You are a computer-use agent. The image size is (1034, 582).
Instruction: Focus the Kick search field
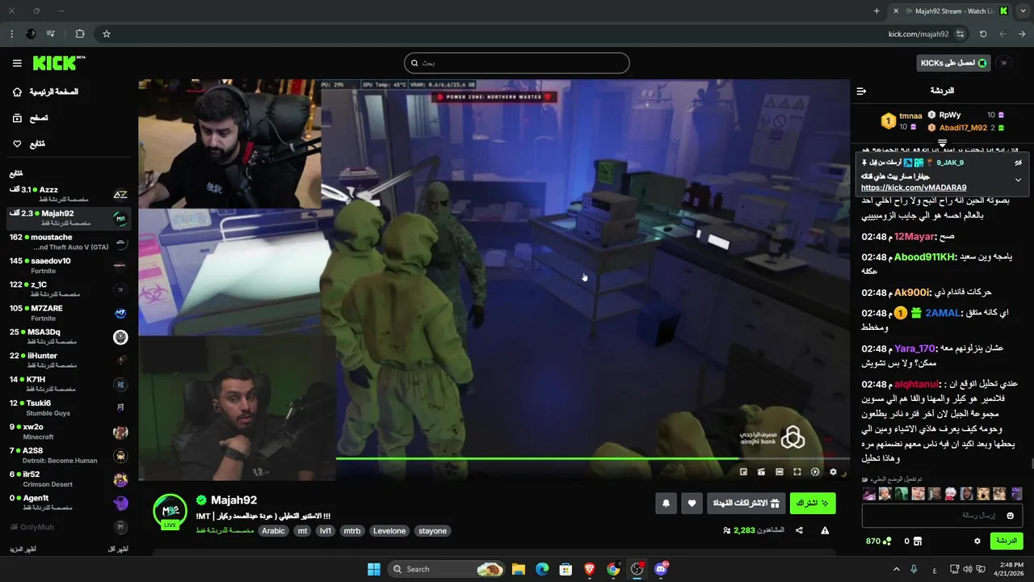tap(517, 63)
